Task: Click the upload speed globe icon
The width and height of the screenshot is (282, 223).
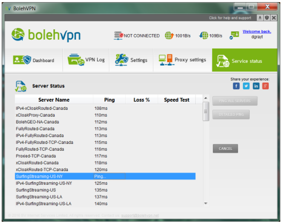Action: point(169,35)
